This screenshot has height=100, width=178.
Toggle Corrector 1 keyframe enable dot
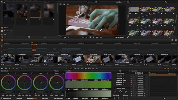coord(131,77)
